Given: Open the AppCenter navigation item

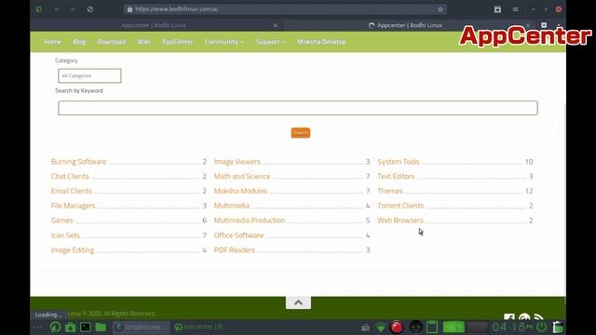Looking at the screenshot, I should [178, 42].
